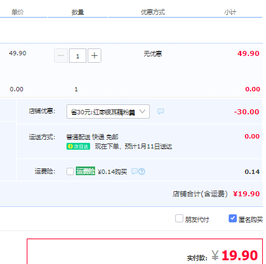Open the 店铺优惠 coupon dropdown
This screenshot has width=266, height=264.
point(108,112)
